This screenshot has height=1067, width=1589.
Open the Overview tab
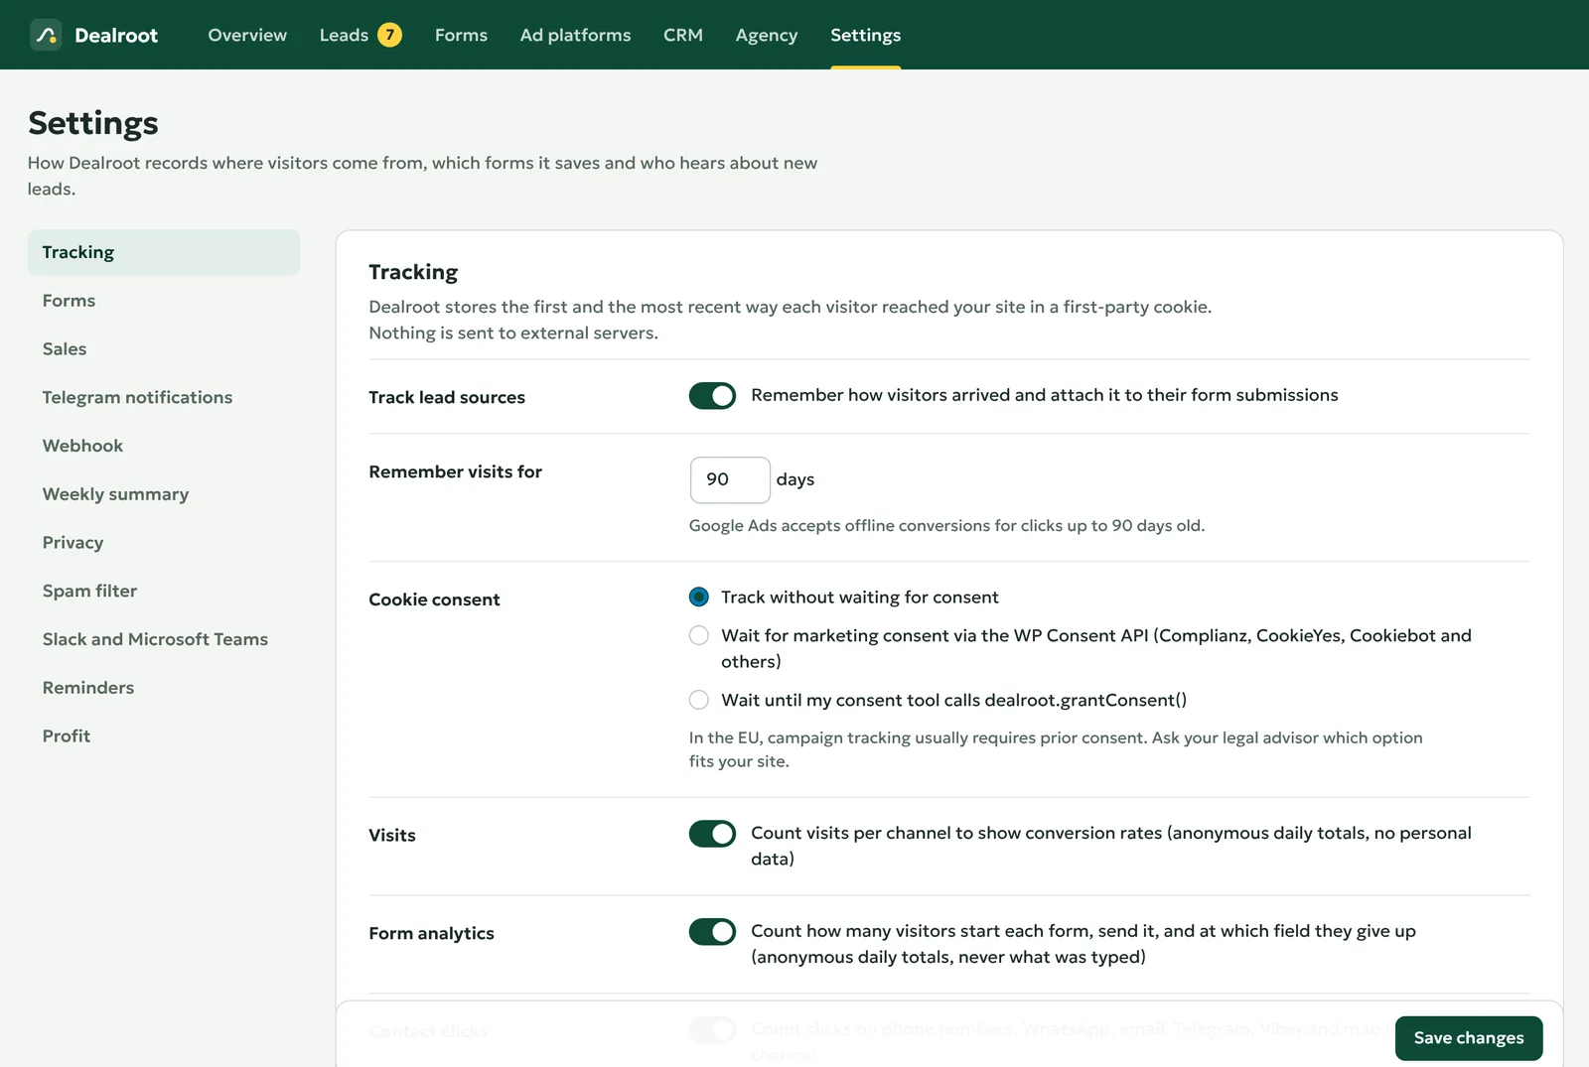(247, 35)
